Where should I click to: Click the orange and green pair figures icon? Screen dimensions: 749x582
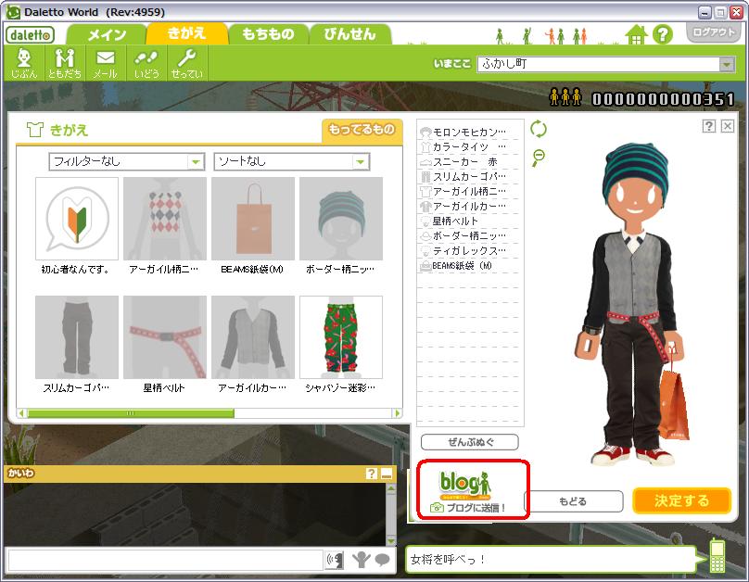click(555, 36)
